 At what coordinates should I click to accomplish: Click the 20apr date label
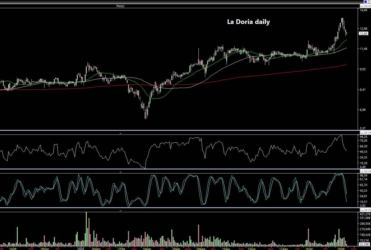[176, 249]
